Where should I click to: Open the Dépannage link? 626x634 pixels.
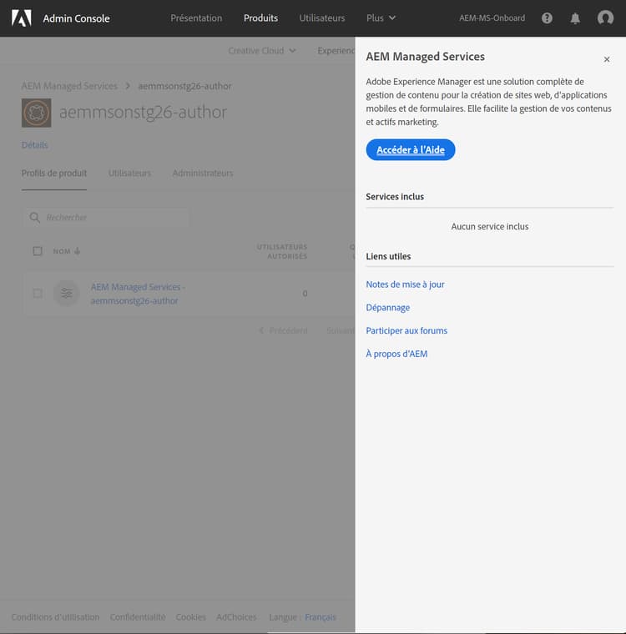pos(387,308)
